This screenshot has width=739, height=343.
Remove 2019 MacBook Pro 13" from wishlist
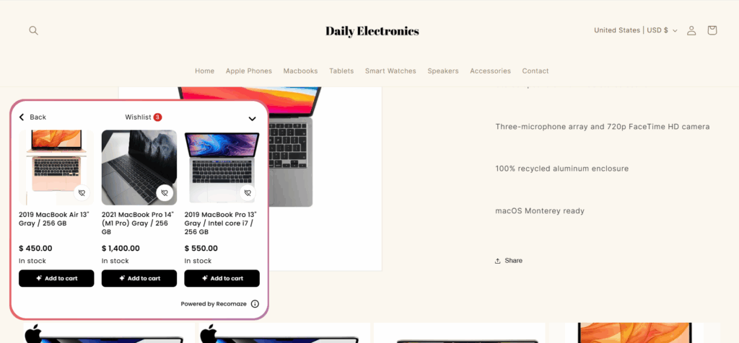point(248,193)
